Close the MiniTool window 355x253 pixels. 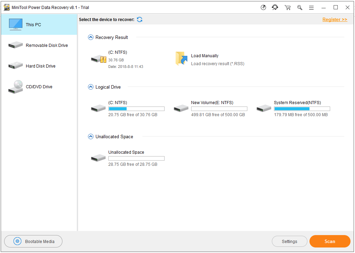tap(347, 8)
